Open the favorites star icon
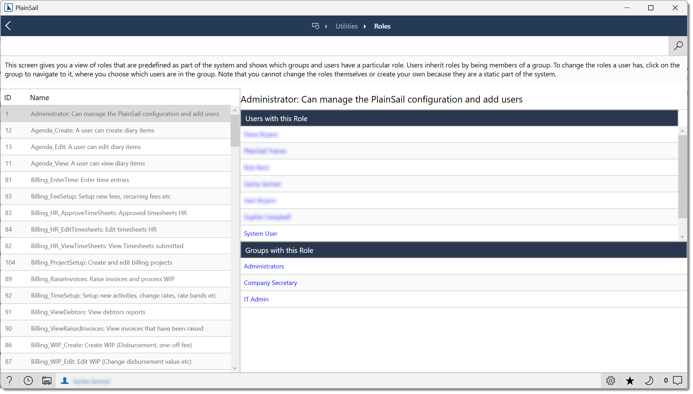Viewport: 693px width, 394px height. coord(630,381)
